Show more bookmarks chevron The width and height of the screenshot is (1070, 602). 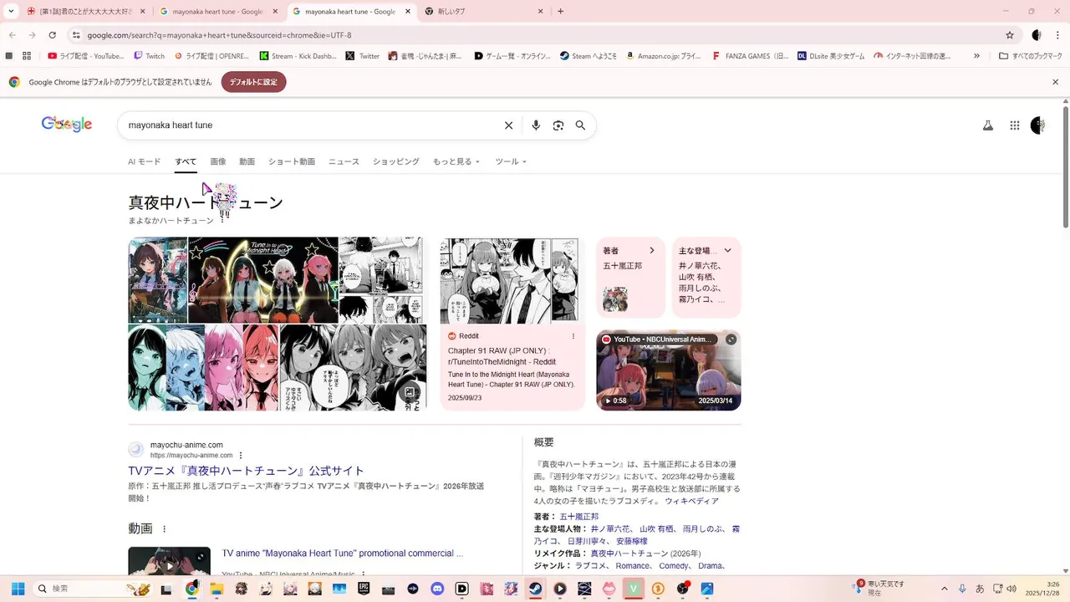[978, 56]
